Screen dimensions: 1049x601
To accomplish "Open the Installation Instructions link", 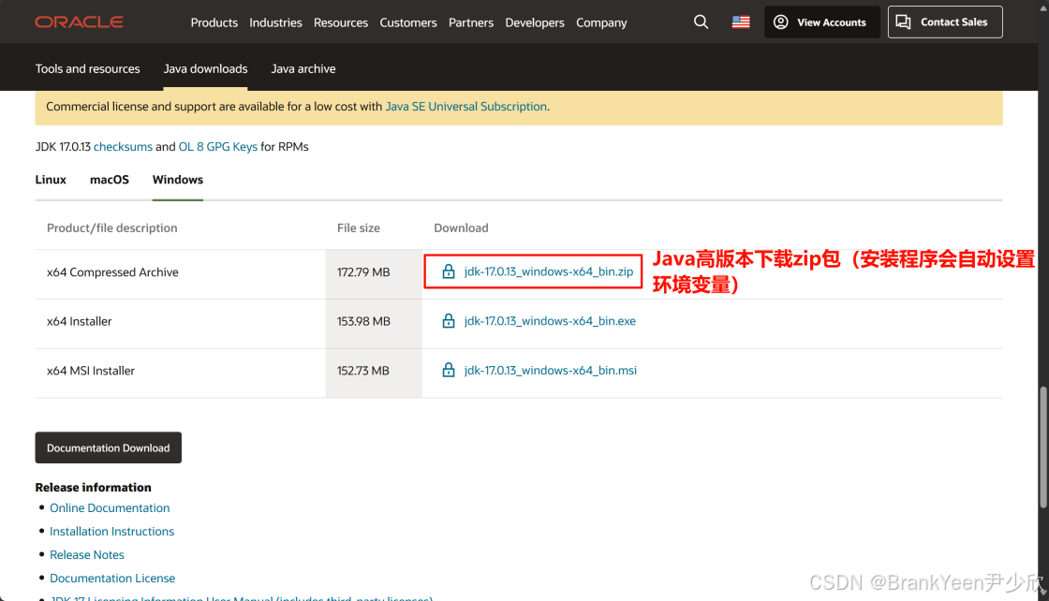I will 111,532.
